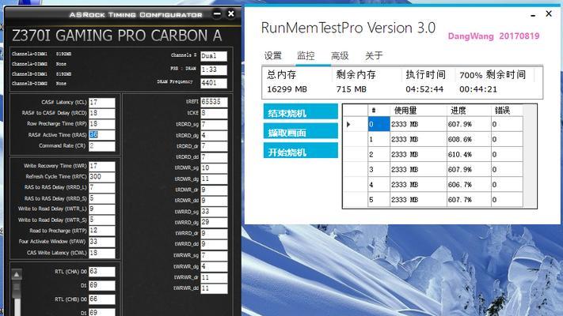
Task: Select row 3 index cell
Action: (x=379, y=170)
